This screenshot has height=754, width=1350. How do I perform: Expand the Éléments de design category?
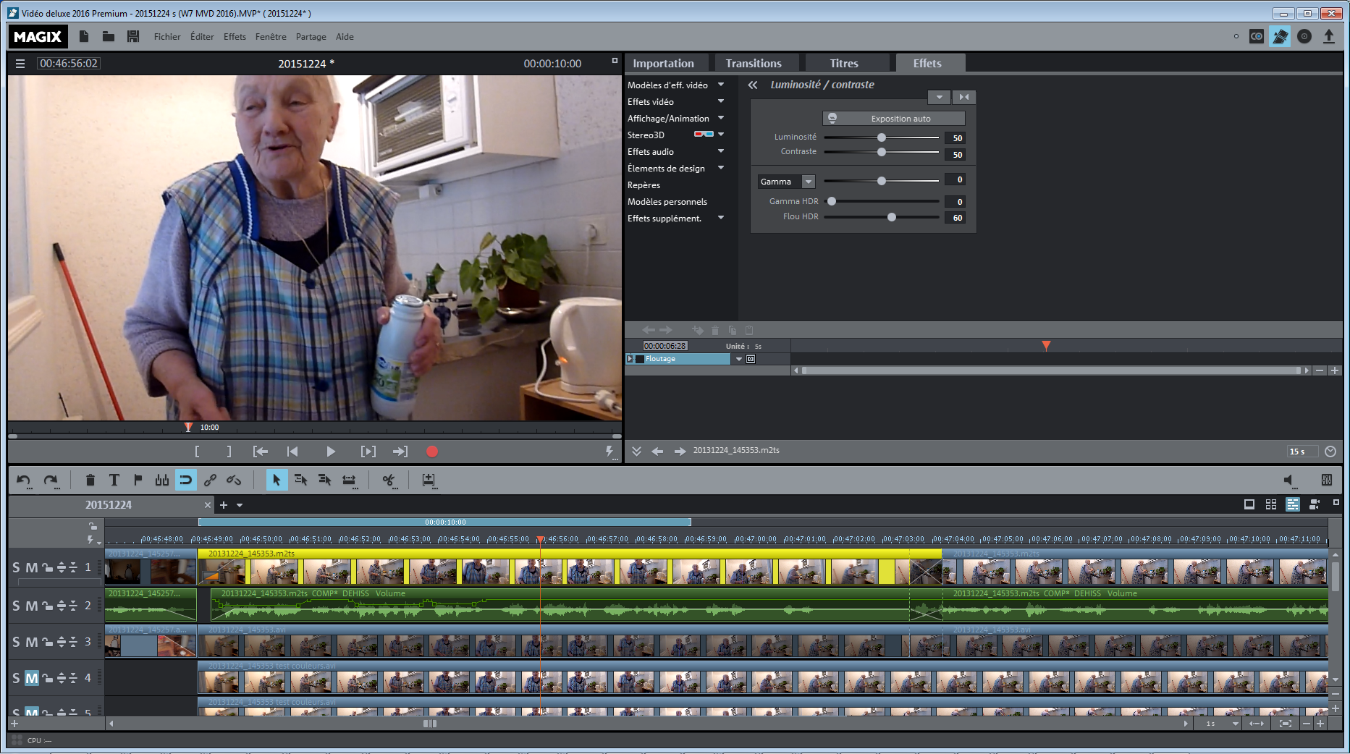[721, 168]
